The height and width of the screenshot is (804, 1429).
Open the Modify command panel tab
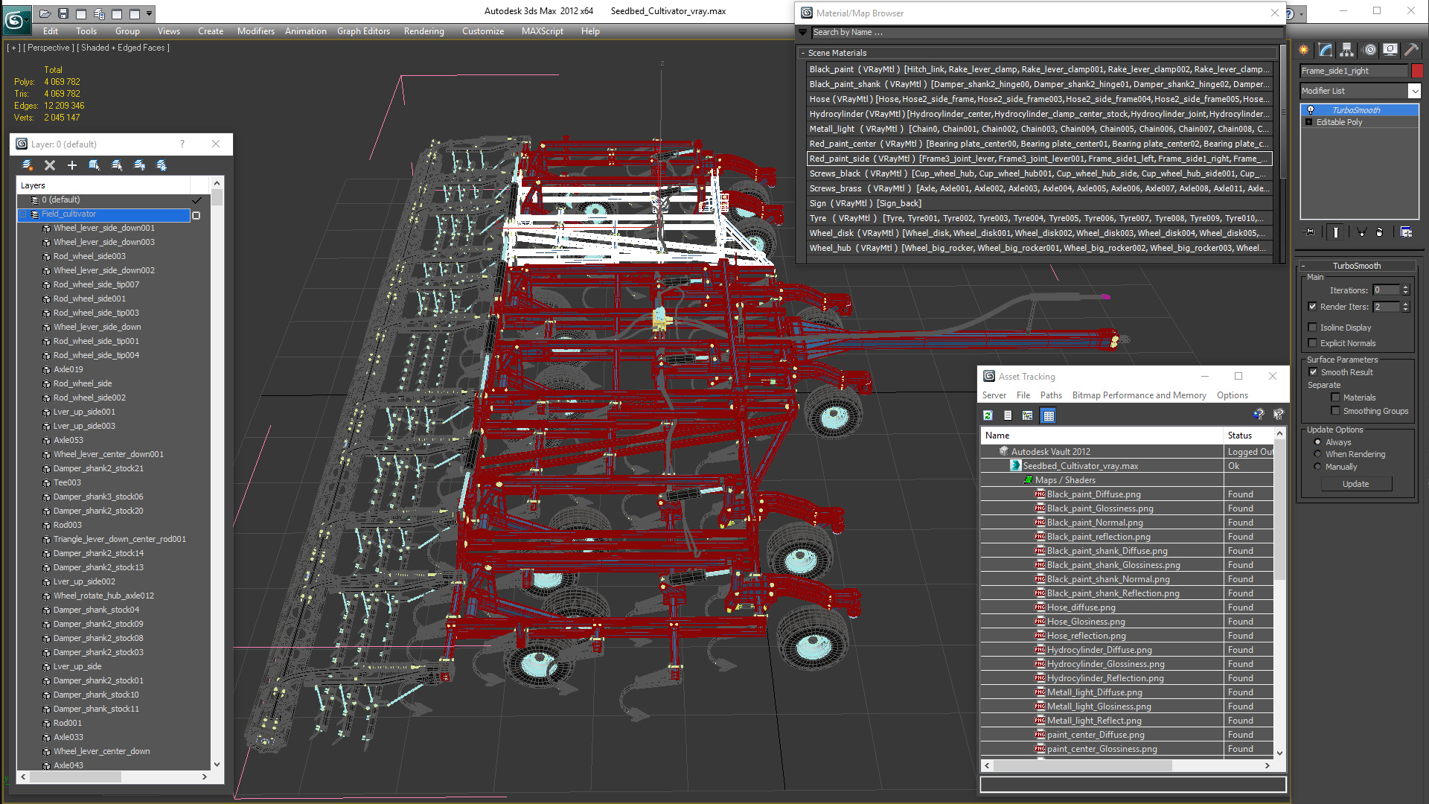(1326, 50)
